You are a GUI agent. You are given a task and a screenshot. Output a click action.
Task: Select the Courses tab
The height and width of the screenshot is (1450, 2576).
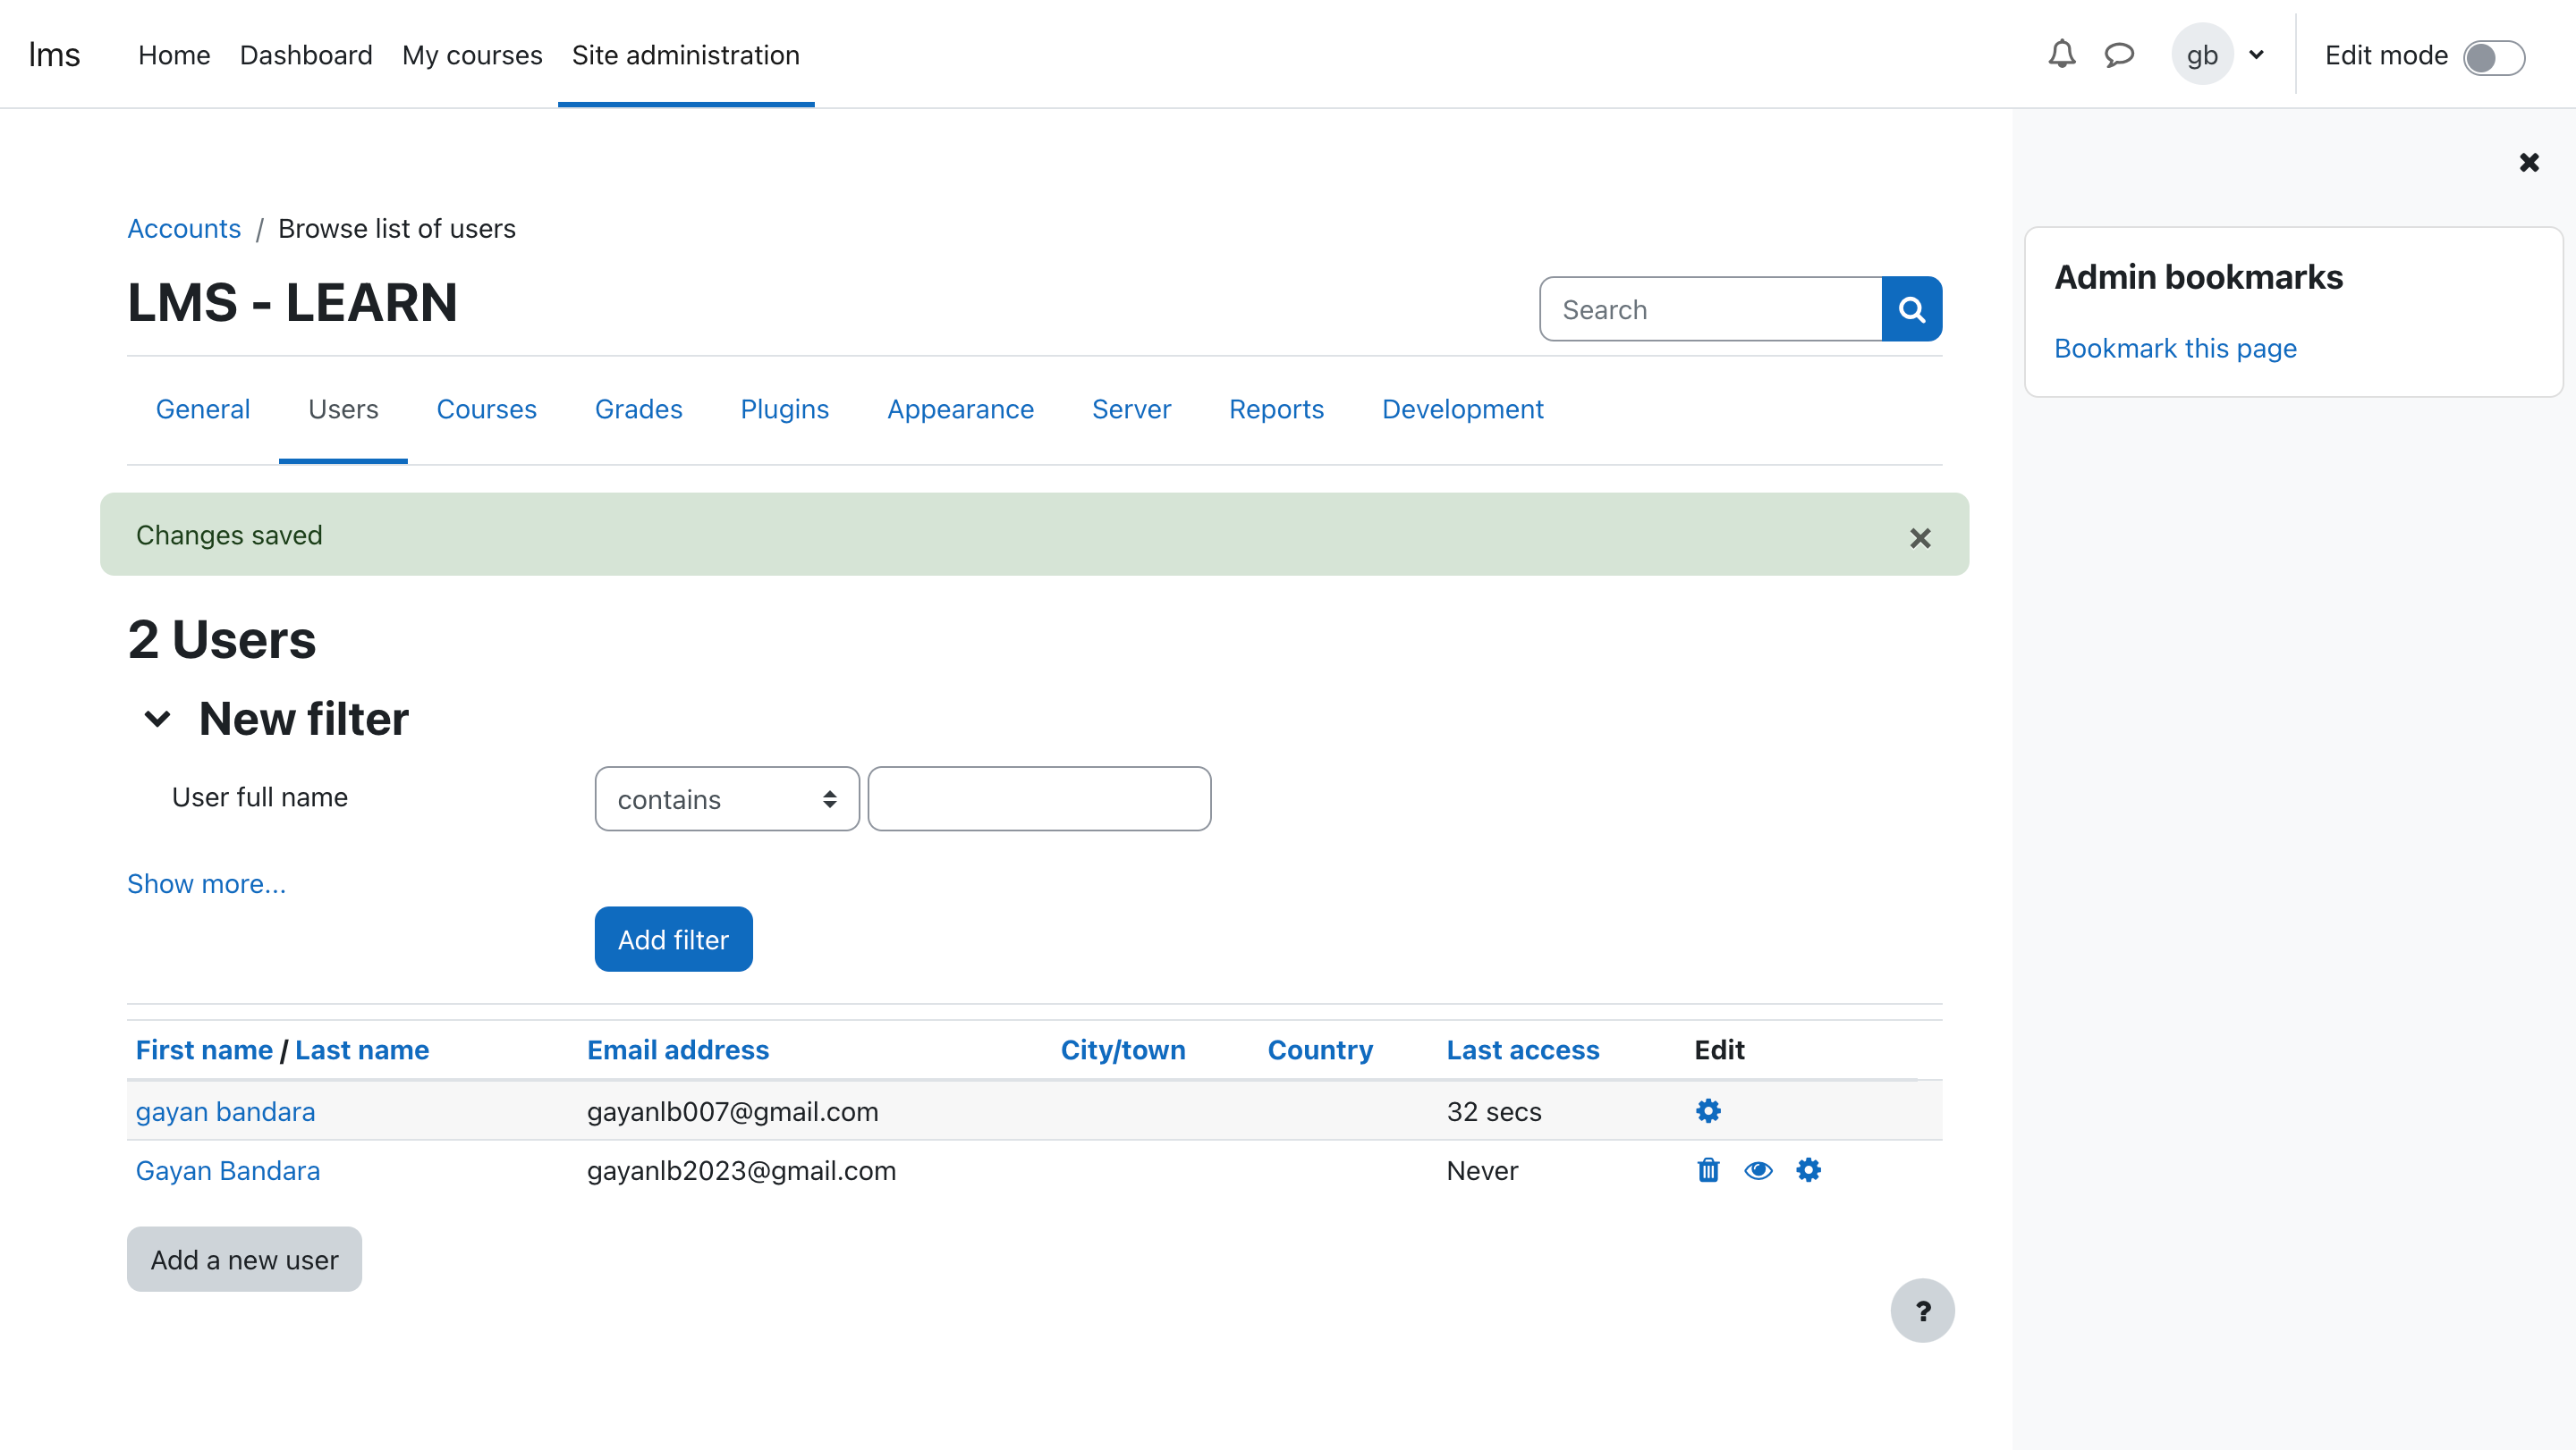coord(487,409)
